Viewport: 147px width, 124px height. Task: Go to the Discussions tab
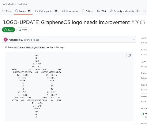(x=70, y=11)
